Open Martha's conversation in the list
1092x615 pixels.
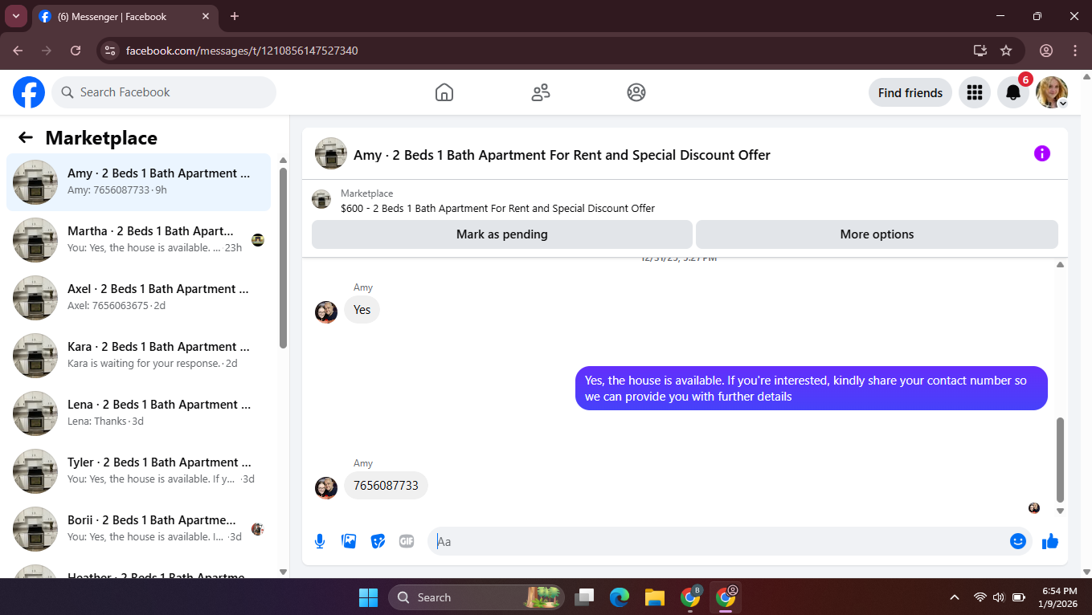tap(138, 240)
